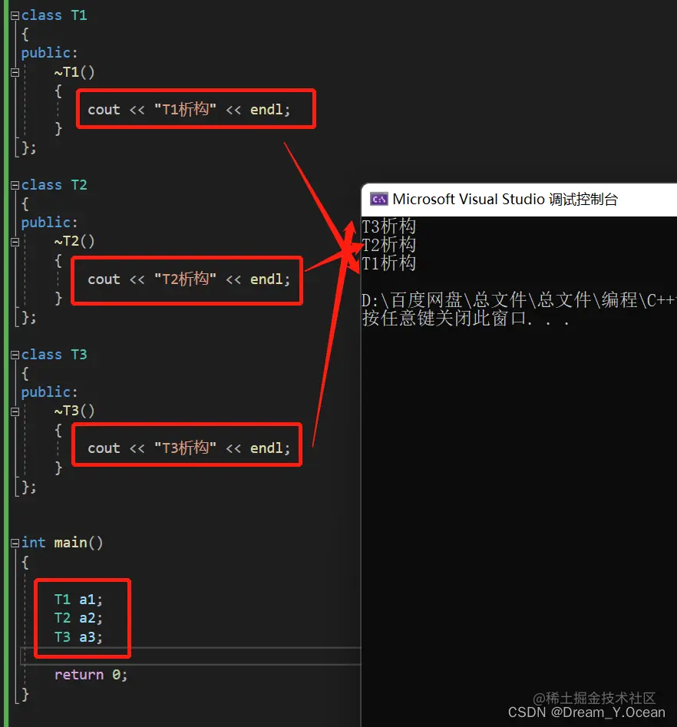
Task: Place cursor on 'class T2' declaration
Action: 54,186
